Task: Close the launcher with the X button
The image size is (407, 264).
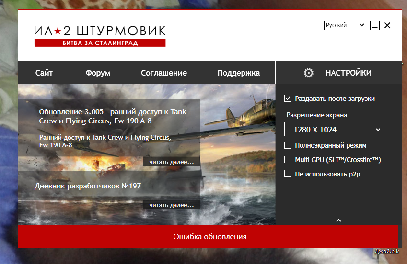Action: tap(387, 25)
